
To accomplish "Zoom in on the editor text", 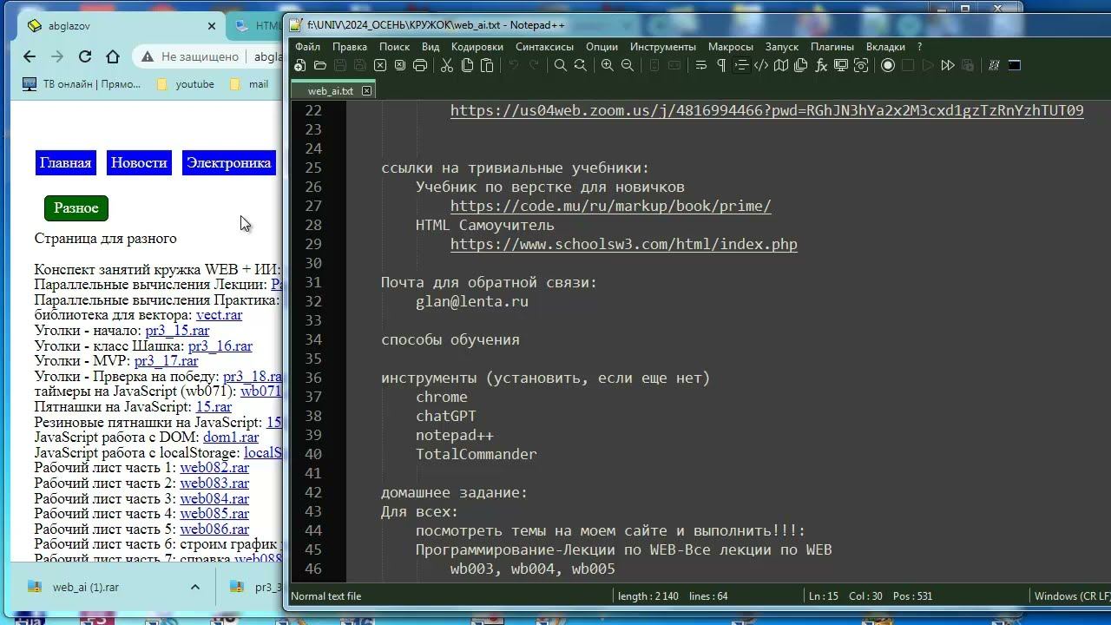I will (608, 65).
